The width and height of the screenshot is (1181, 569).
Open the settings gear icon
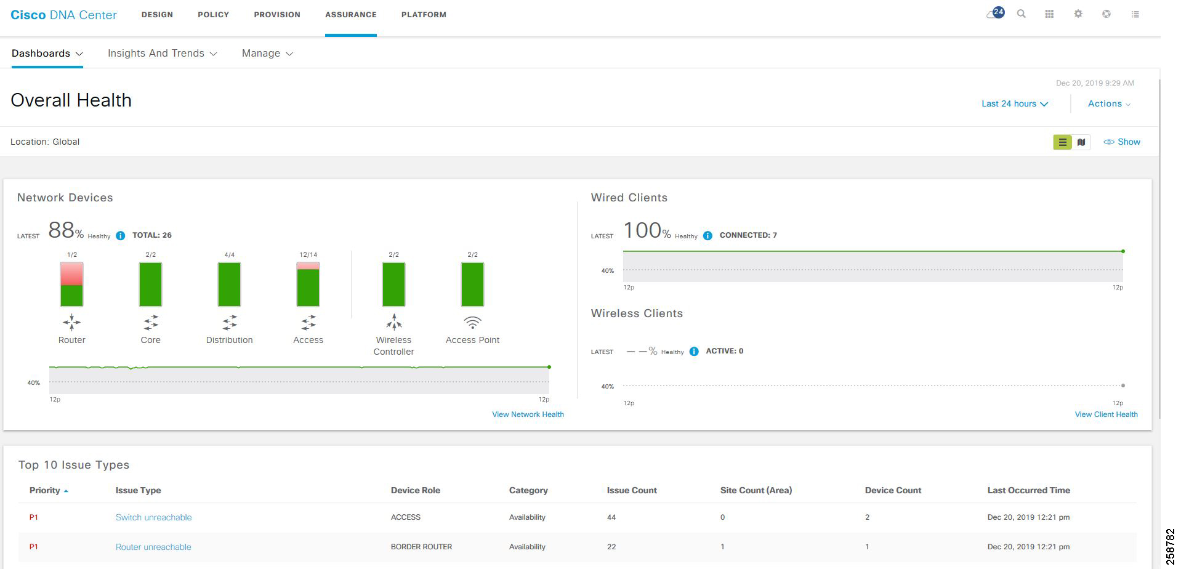[x=1078, y=14]
